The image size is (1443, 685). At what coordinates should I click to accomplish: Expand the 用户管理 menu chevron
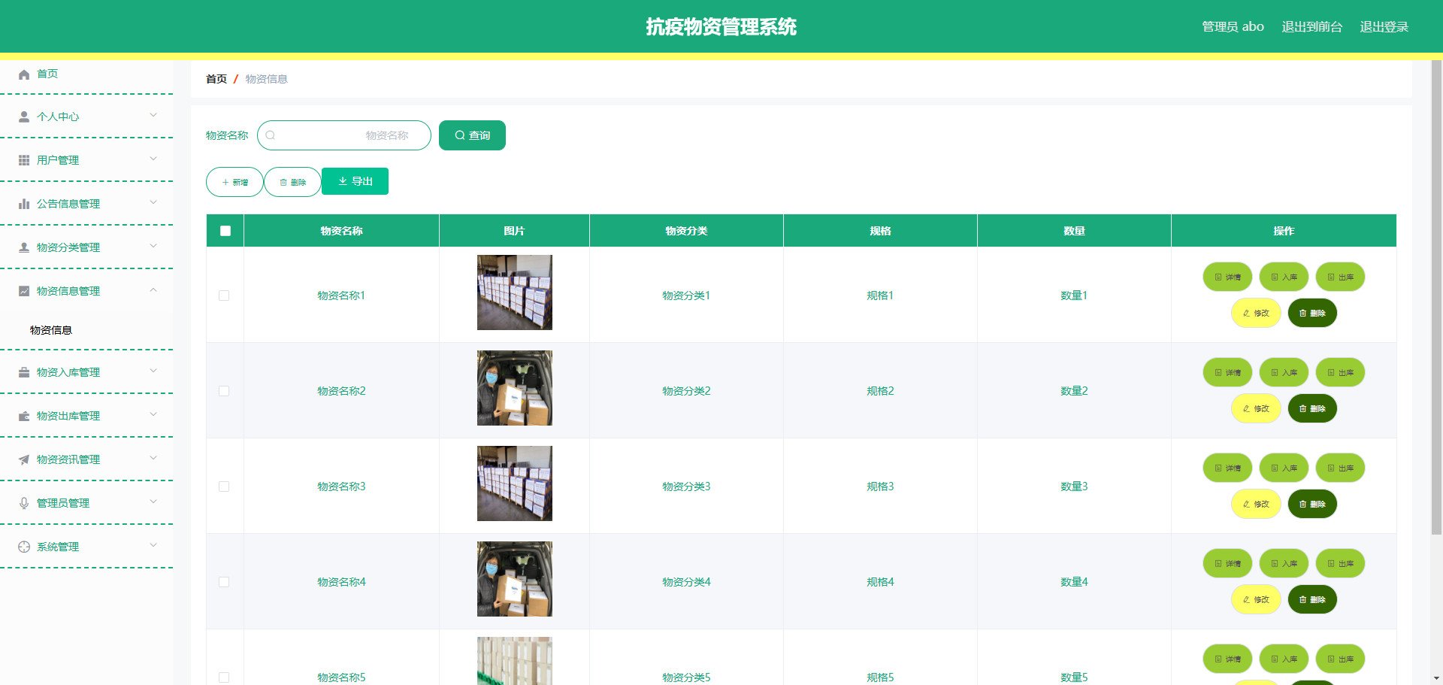(x=153, y=159)
